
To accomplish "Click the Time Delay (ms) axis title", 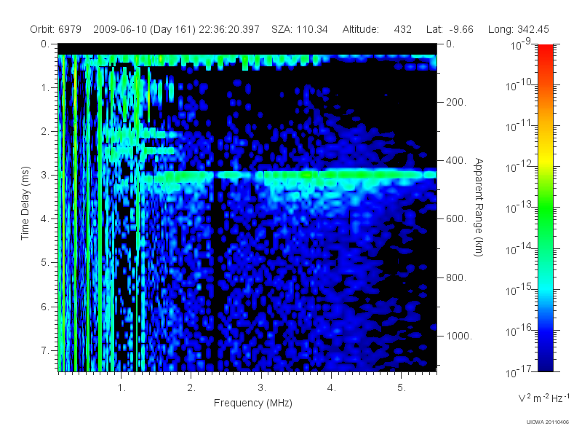I will point(25,203).
